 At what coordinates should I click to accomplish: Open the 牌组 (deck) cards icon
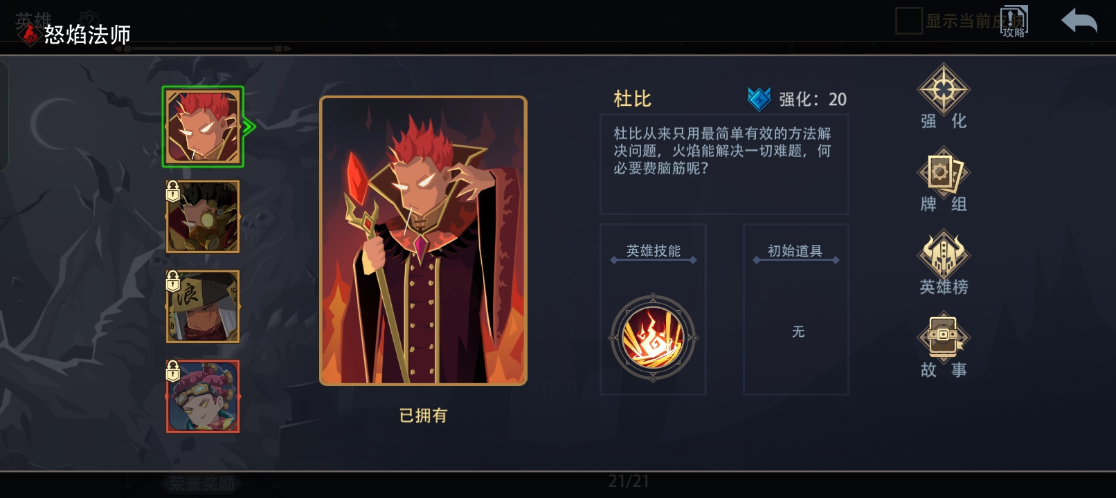tap(943, 172)
